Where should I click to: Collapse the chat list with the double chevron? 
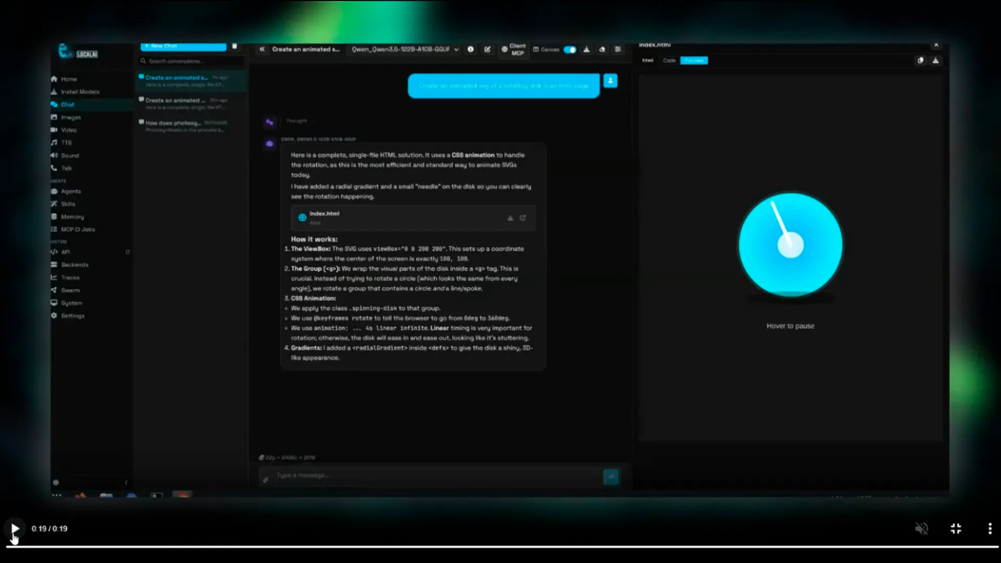click(x=262, y=49)
